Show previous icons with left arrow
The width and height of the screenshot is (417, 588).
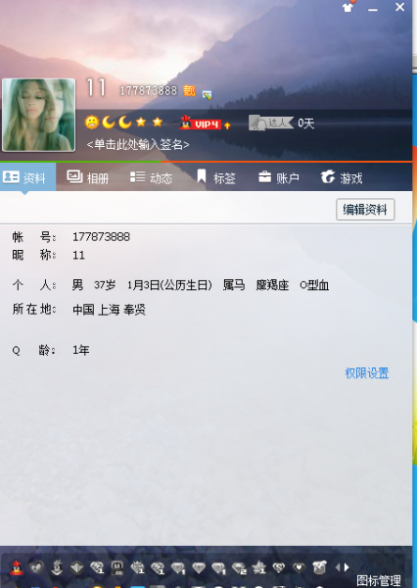[x=338, y=567]
